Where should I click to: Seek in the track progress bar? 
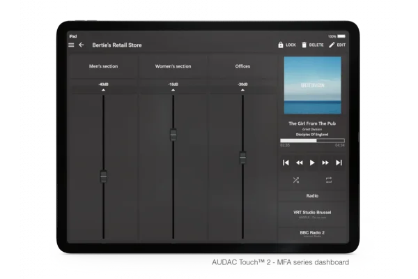tap(312, 140)
